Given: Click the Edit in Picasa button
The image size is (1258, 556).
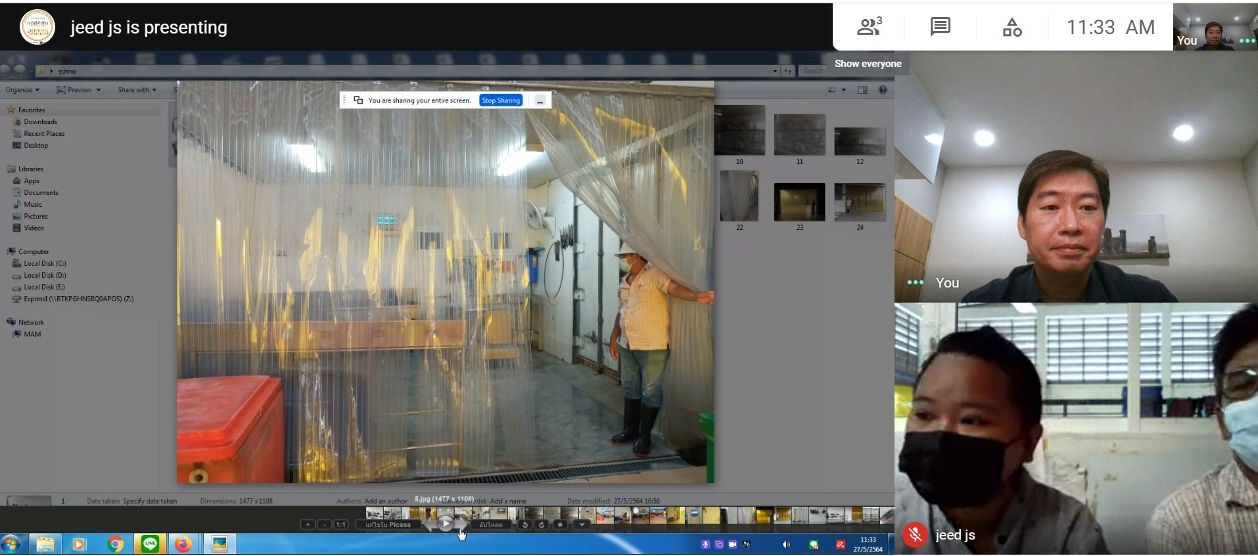Looking at the screenshot, I should [x=388, y=525].
